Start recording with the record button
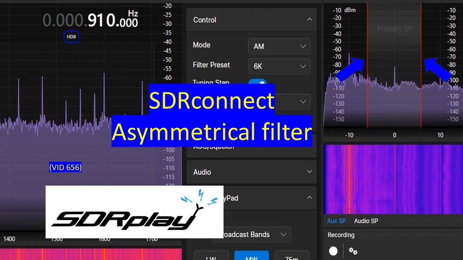This screenshot has width=463, height=260. click(333, 251)
